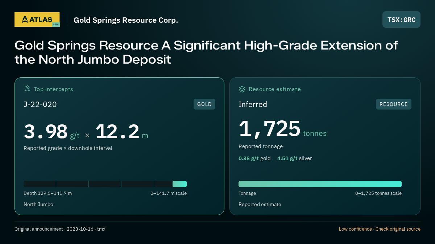
Task: Click the Gold Springs Resource Corp. name
Action: click(126, 20)
